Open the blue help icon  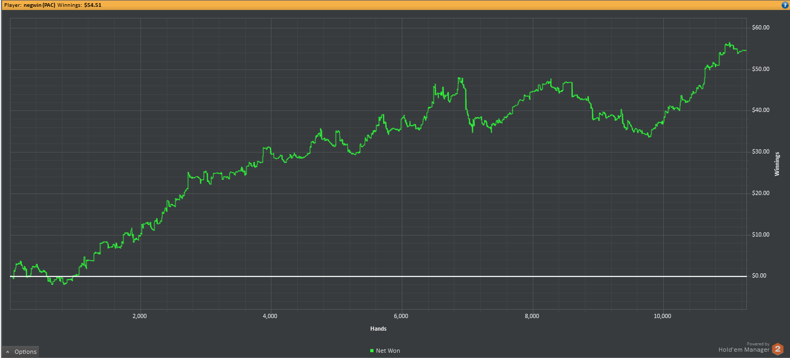tap(785, 4)
